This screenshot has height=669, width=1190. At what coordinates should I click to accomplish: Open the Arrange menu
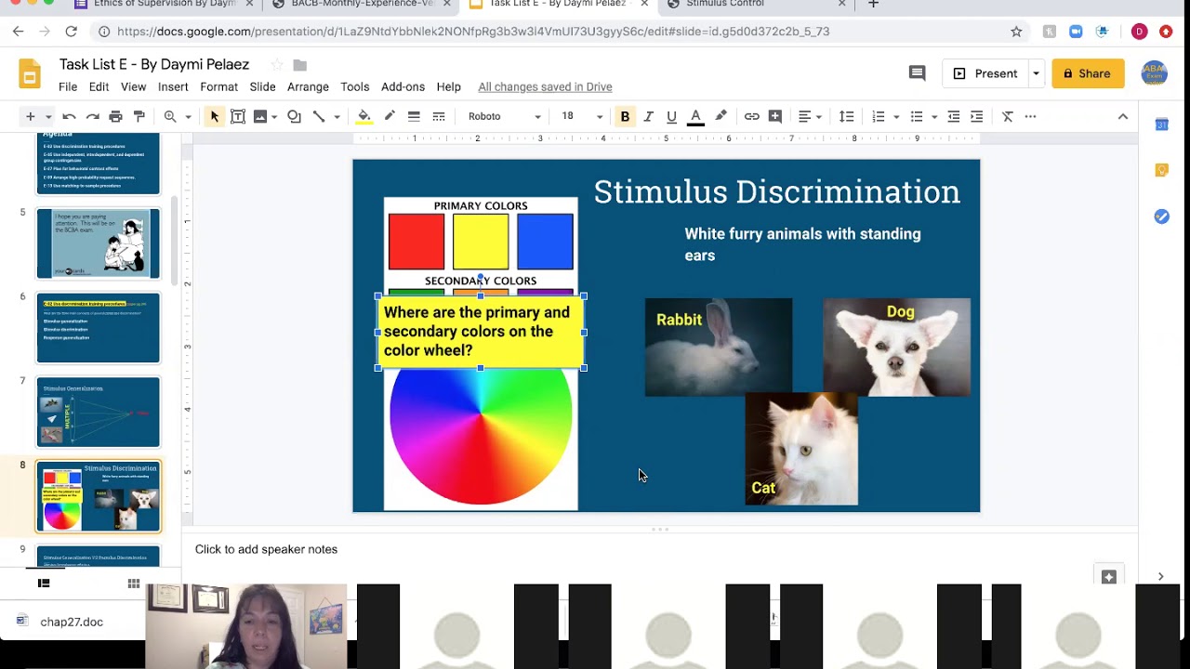pos(308,86)
